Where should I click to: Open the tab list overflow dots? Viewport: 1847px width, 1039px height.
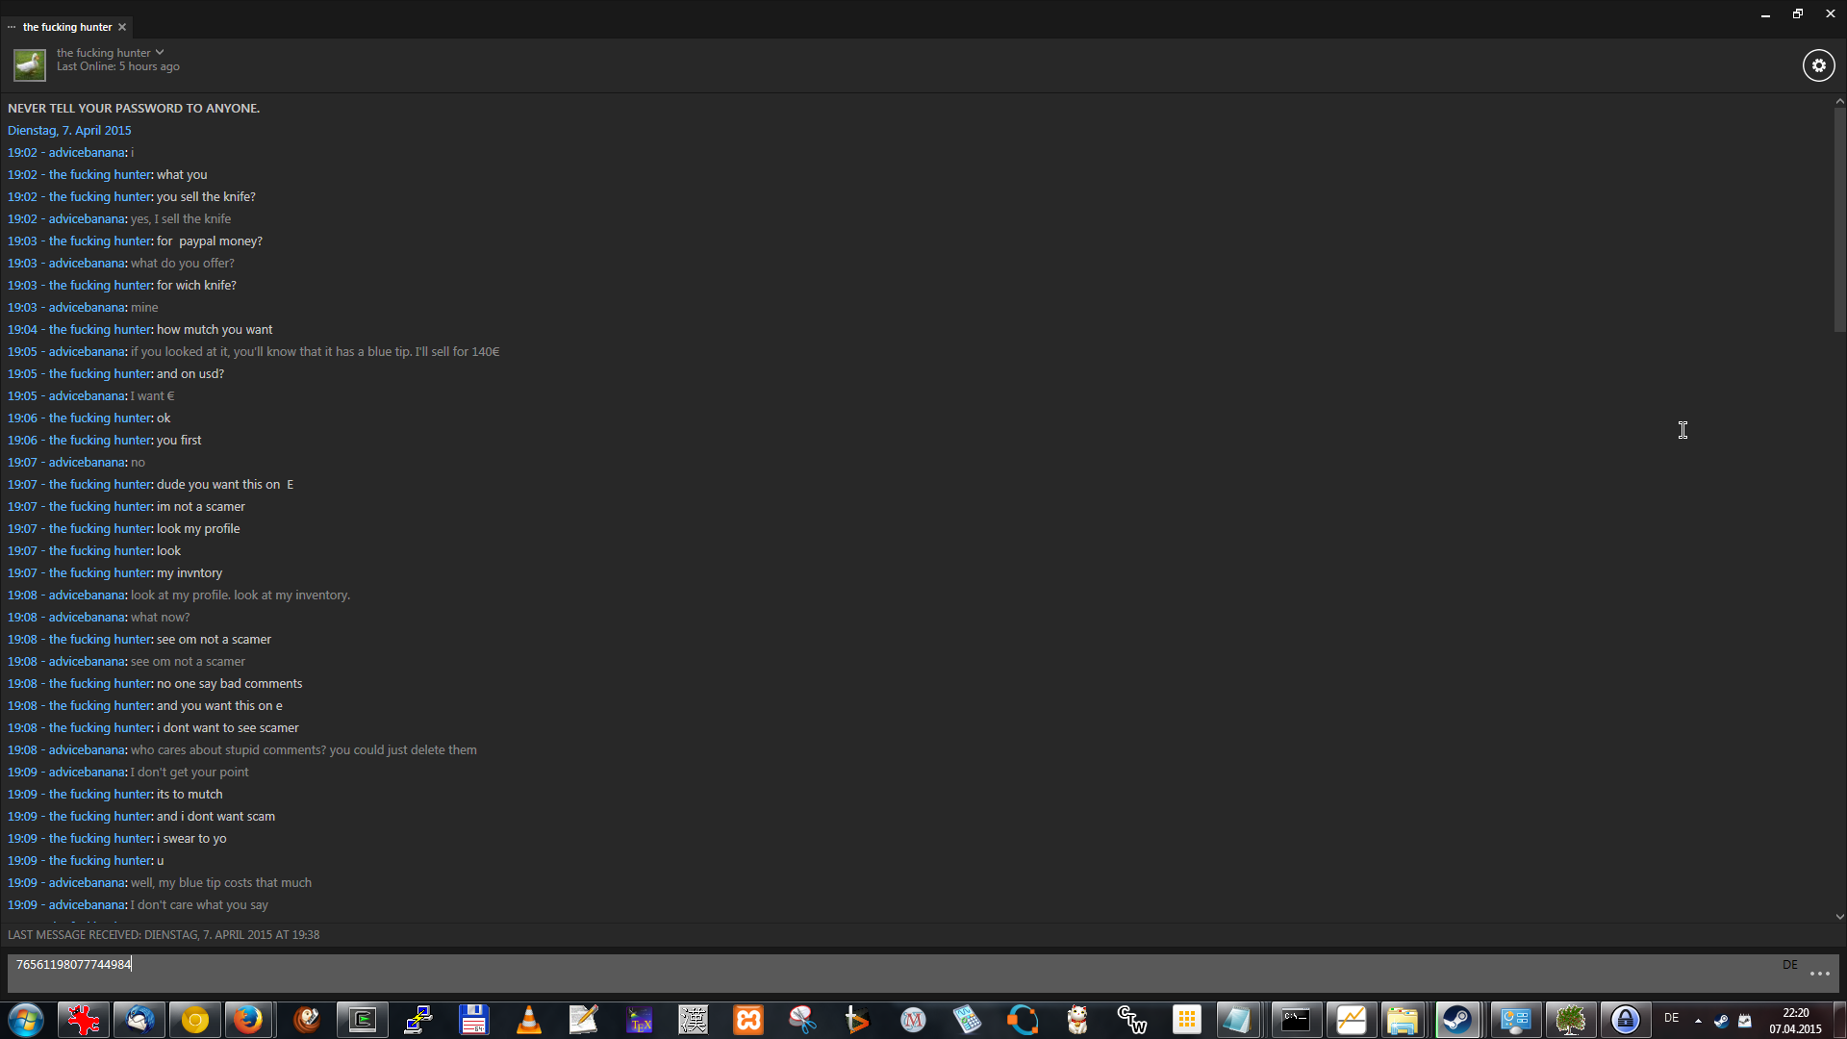12,27
